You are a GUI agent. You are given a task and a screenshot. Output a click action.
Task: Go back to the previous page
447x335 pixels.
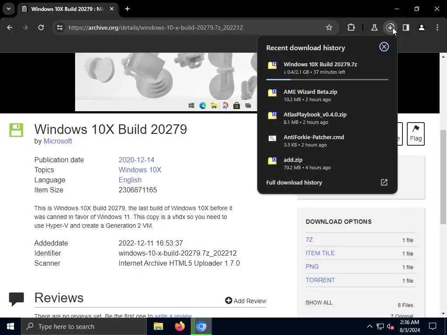[10, 27]
